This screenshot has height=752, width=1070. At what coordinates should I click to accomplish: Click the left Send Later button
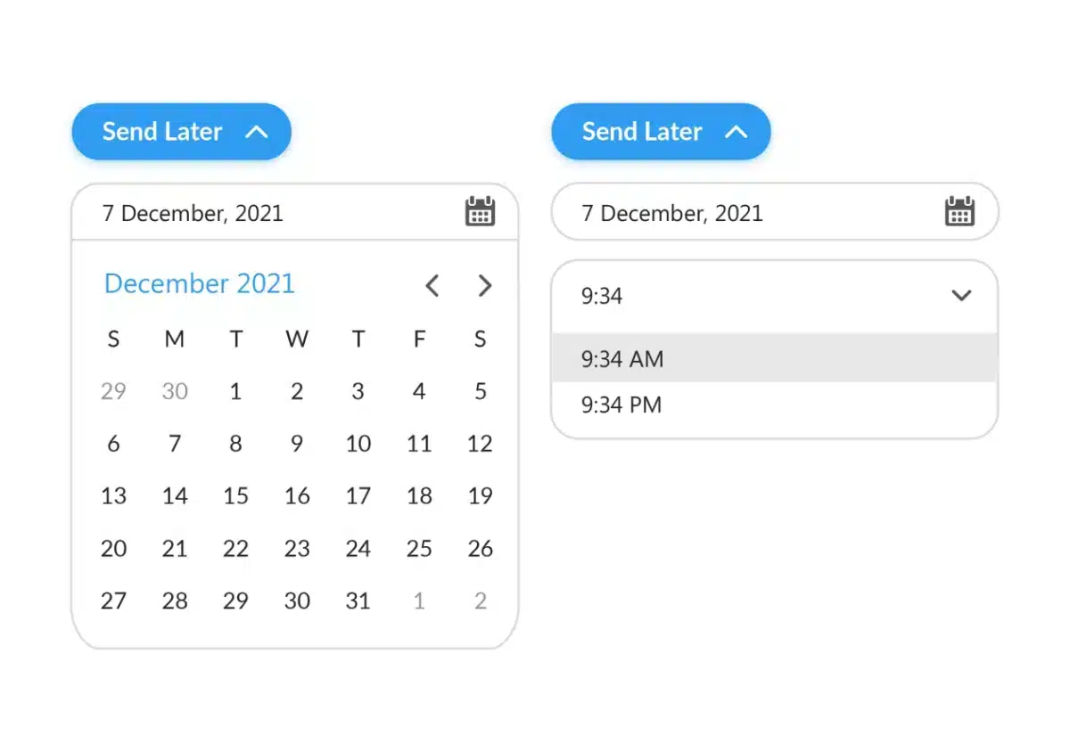[x=182, y=132]
